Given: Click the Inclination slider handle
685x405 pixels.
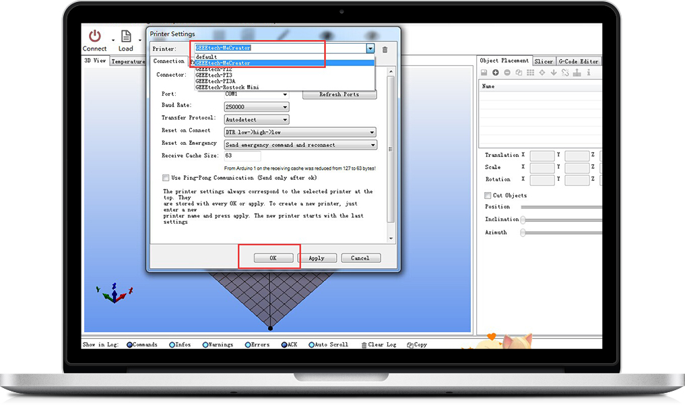Looking at the screenshot, I should pos(523,220).
